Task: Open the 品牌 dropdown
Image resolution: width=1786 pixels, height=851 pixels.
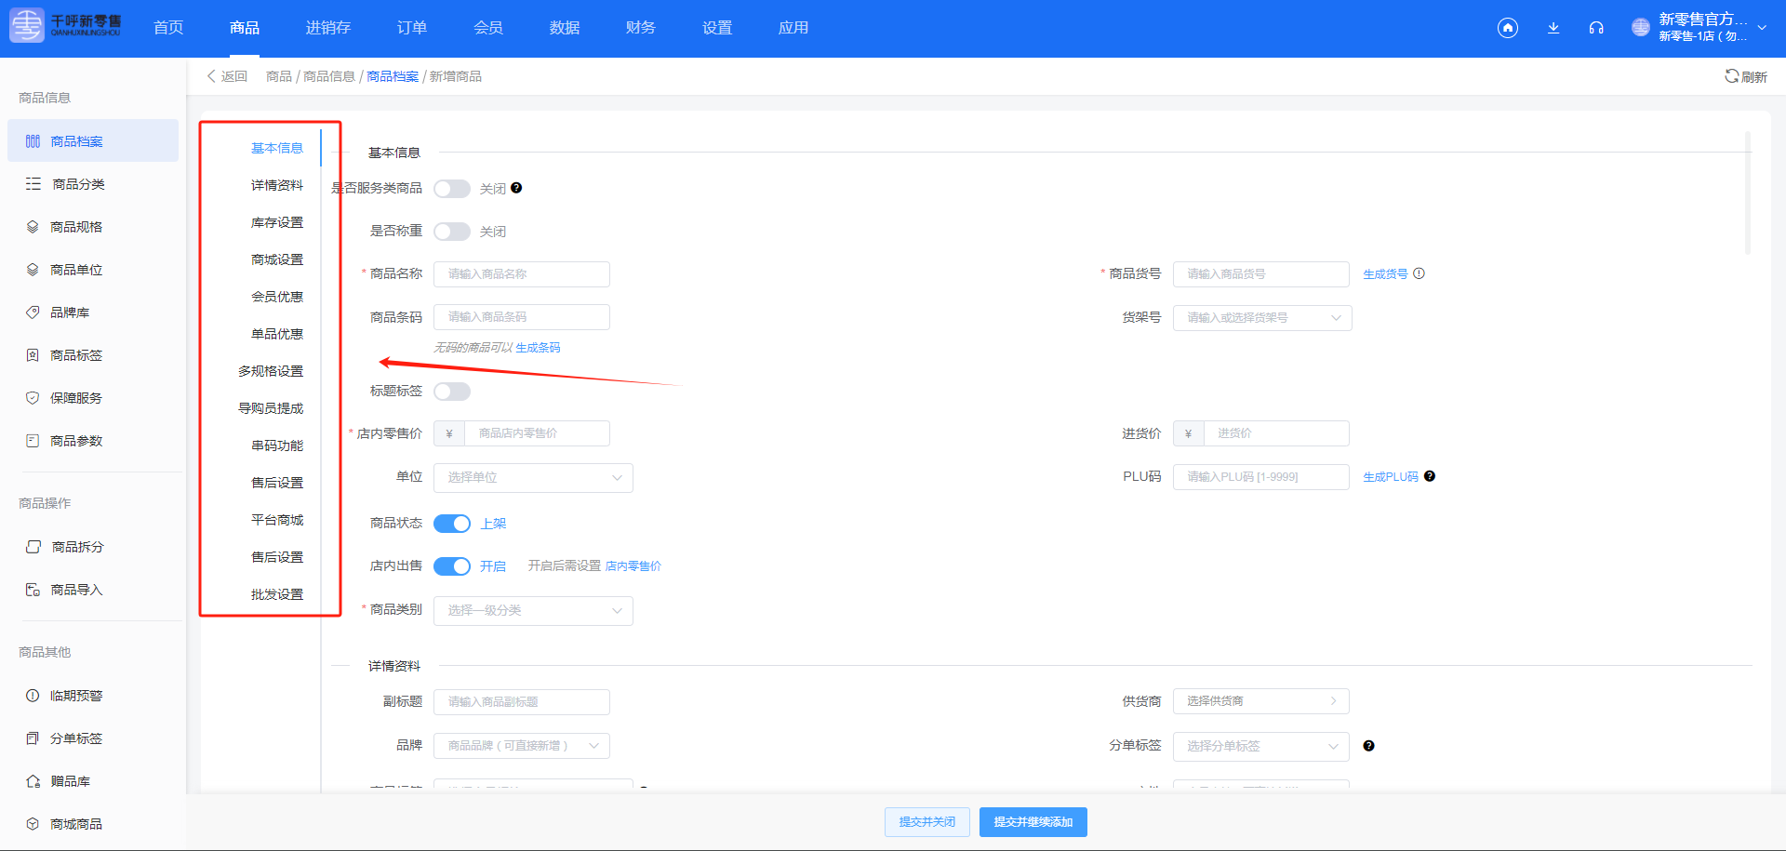Action: point(522,746)
